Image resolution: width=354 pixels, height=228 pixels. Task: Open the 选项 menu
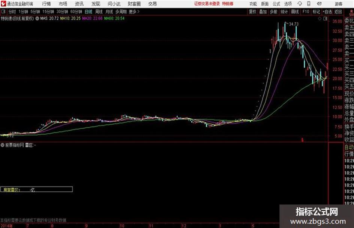[288, 4]
